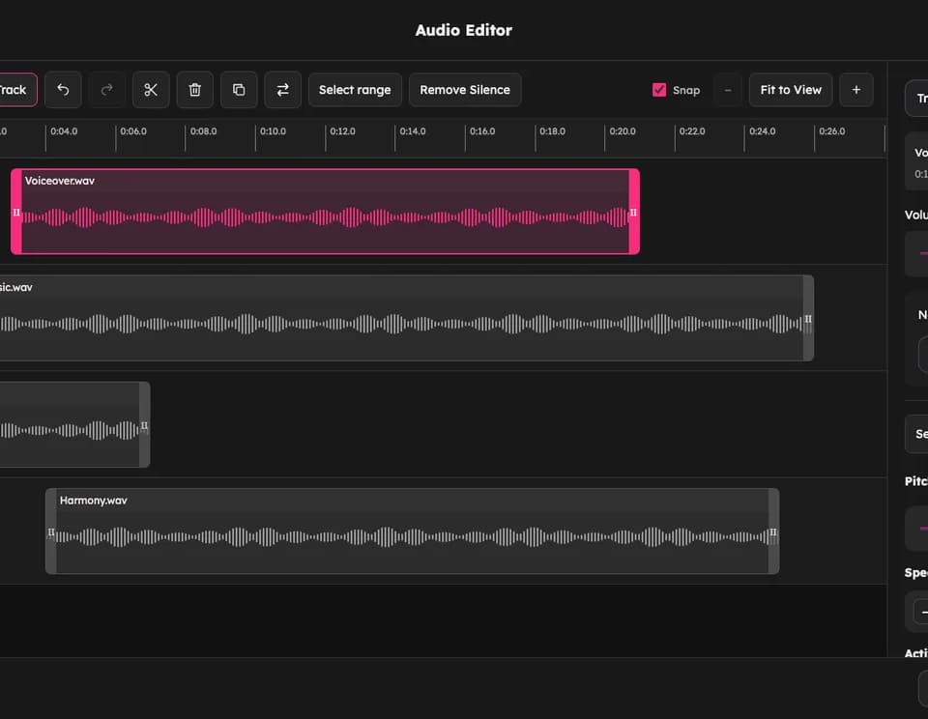Screen dimensions: 928x719
Task: Click right trim handle of Voiceover.wav
Action: coord(633,212)
